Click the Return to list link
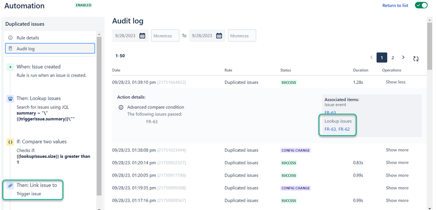The height and width of the screenshot is (210, 436). tap(395, 6)
